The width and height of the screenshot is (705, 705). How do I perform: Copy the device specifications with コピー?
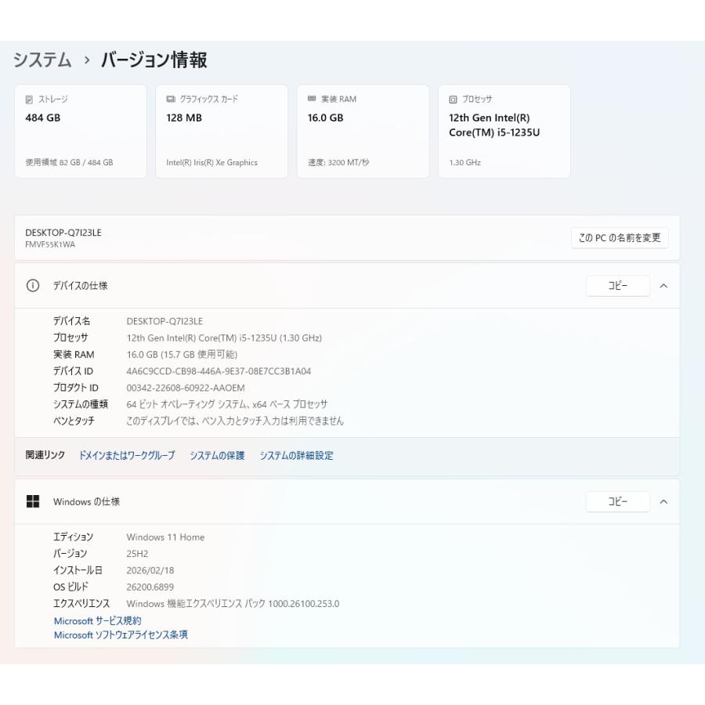618,285
